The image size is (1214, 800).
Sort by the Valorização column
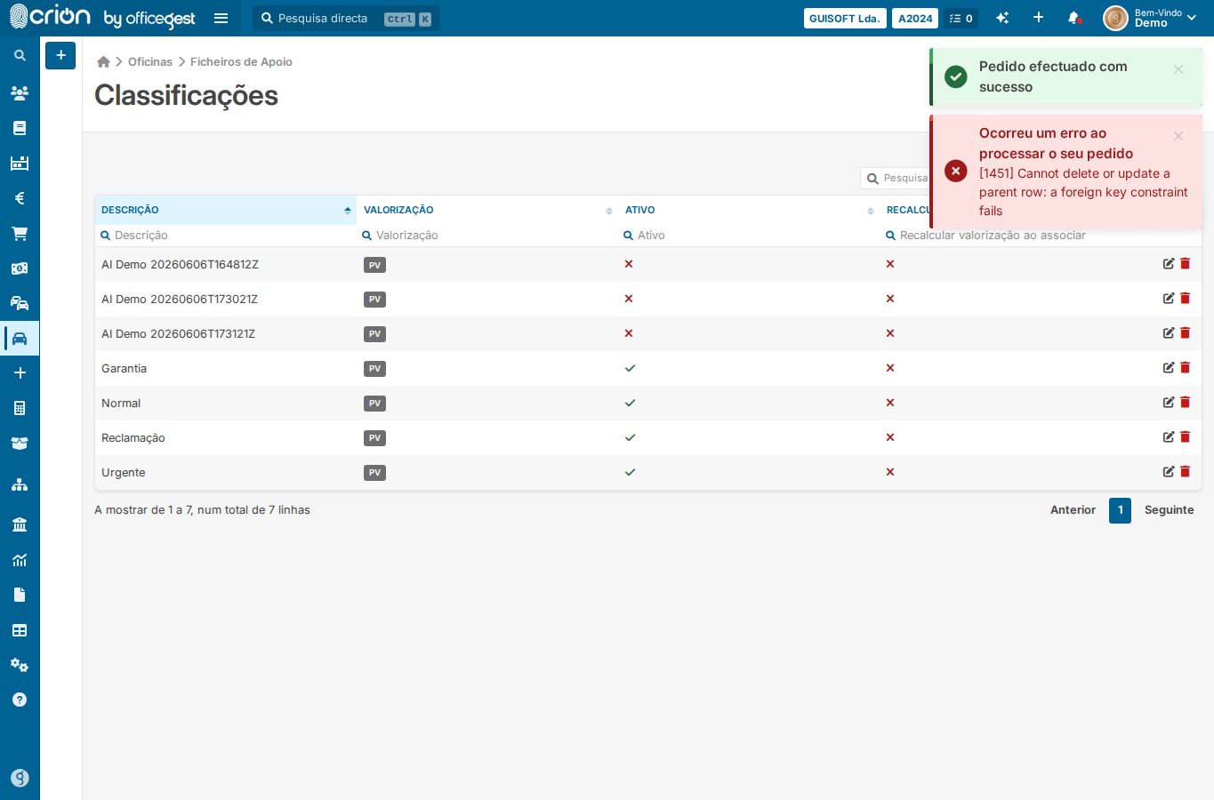coord(487,210)
